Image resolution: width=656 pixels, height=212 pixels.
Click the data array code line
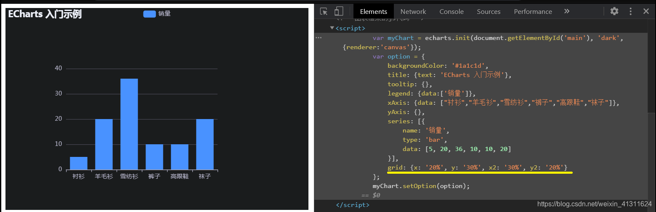[457, 149]
